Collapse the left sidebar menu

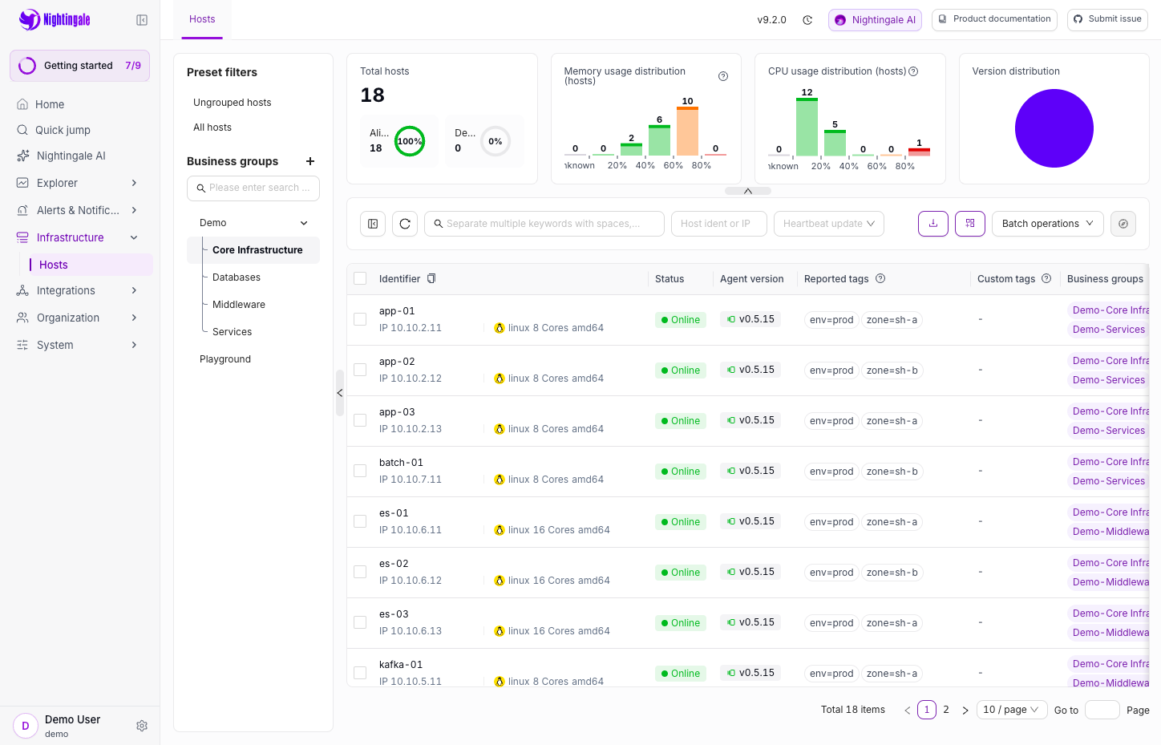142,20
